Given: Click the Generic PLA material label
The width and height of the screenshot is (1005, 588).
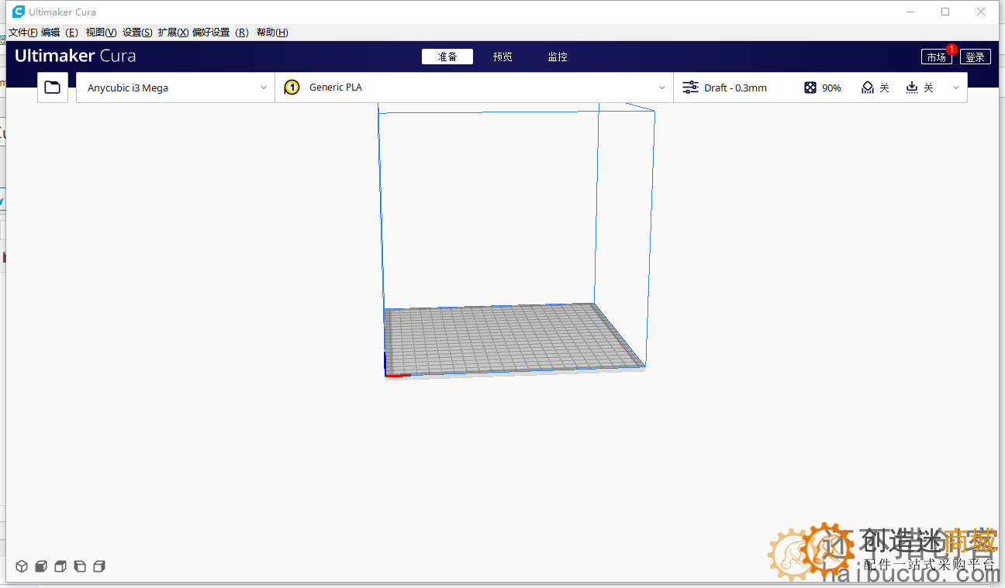Looking at the screenshot, I should click(336, 88).
